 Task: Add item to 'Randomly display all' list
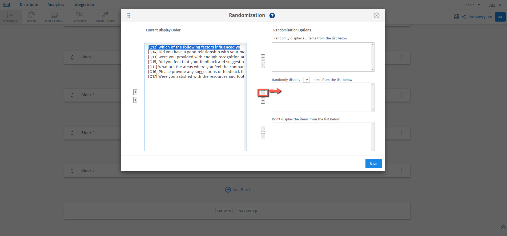263,57
